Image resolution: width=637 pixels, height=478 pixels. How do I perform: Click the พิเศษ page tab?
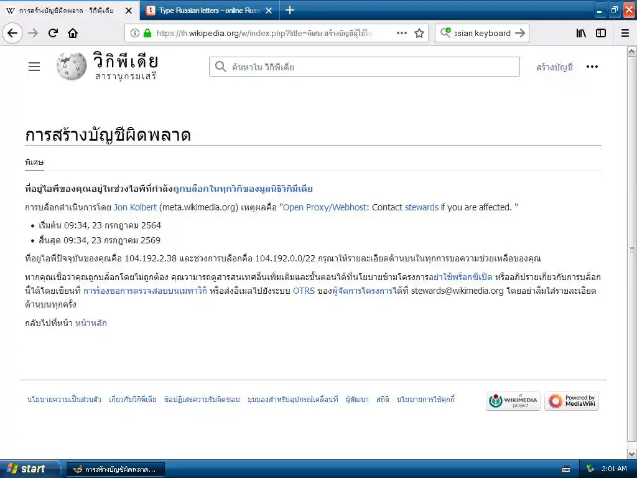pyautogui.click(x=34, y=162)
